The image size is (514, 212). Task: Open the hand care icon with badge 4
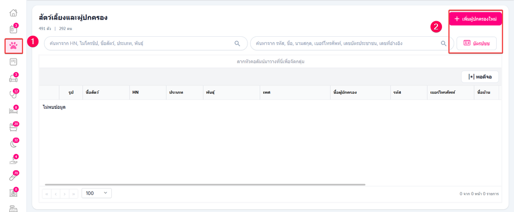click(13, 160)
